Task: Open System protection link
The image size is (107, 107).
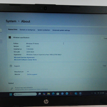Action: 44,30
